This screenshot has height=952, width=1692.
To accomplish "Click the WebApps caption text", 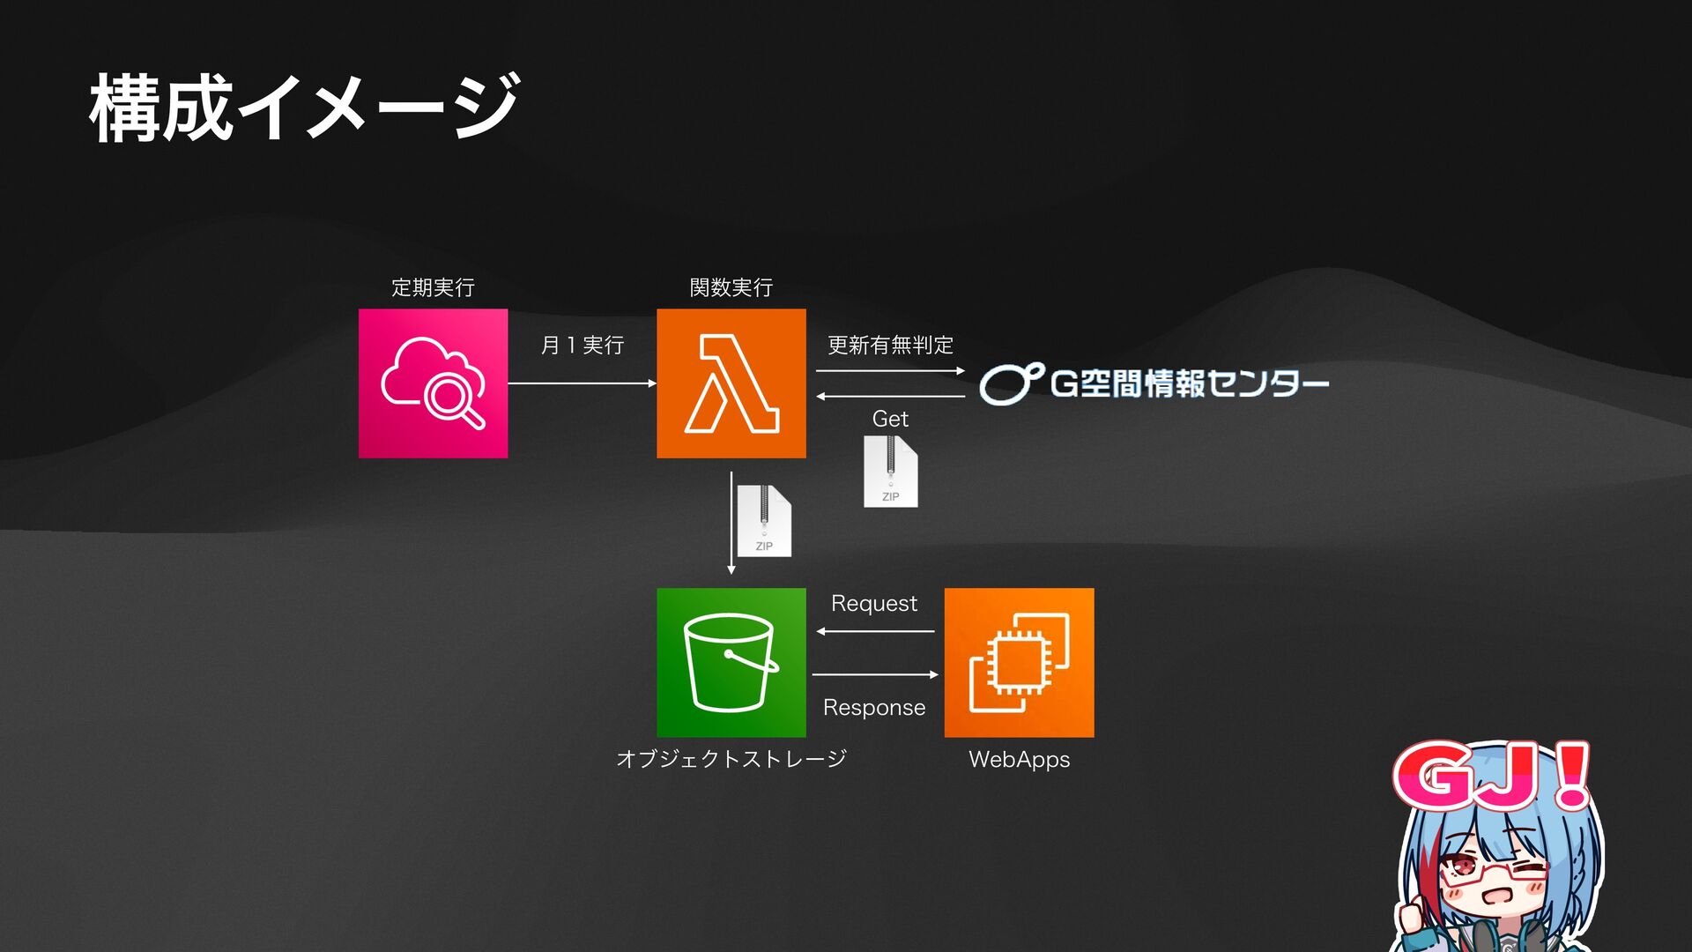I will (1019, 759).
